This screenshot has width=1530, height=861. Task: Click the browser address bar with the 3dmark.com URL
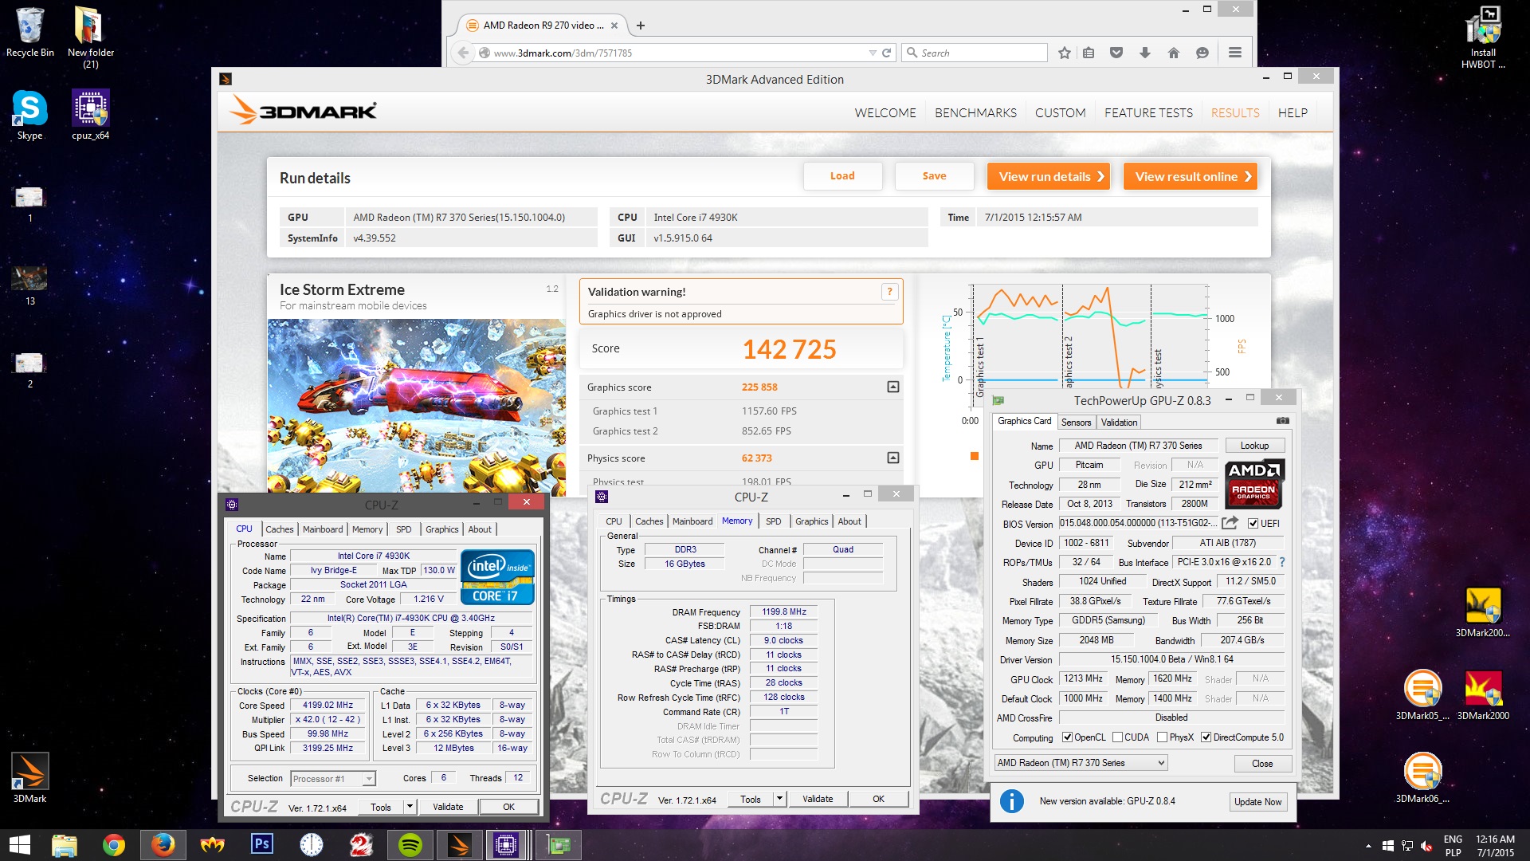(x=677, y=53)
